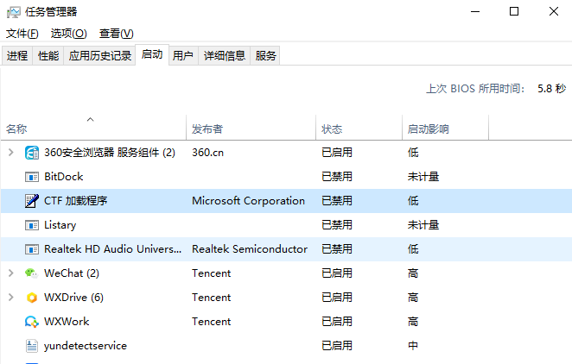Screen dimensions: 572x364
Task: Click the CTF 加载程序 pen icon
Action: [x=32, y=201]
